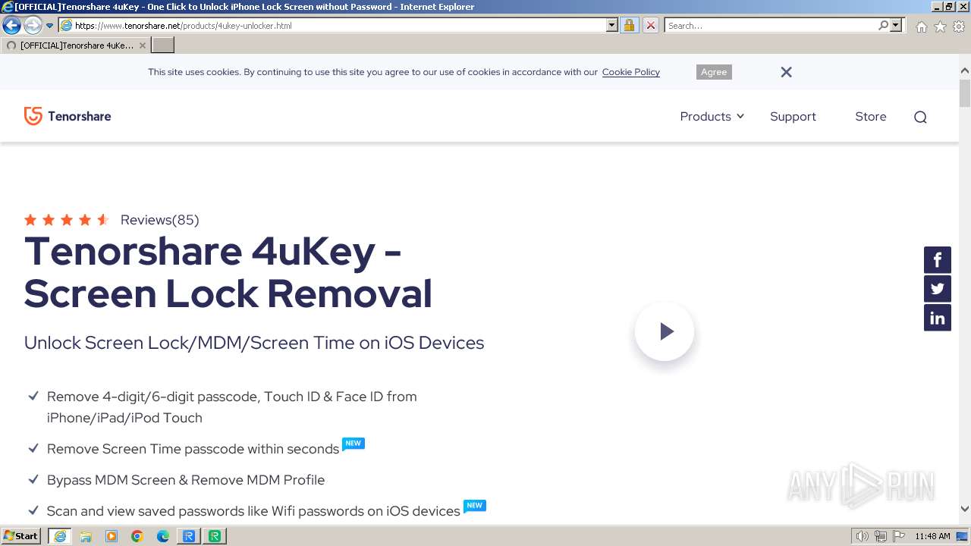The width and height of the screenshot is (971, 546).
Task: Open the Reviews(85) link
Action: (159, 220)
